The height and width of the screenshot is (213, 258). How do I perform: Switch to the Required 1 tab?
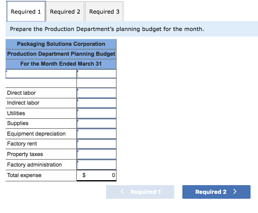[26, 11]
